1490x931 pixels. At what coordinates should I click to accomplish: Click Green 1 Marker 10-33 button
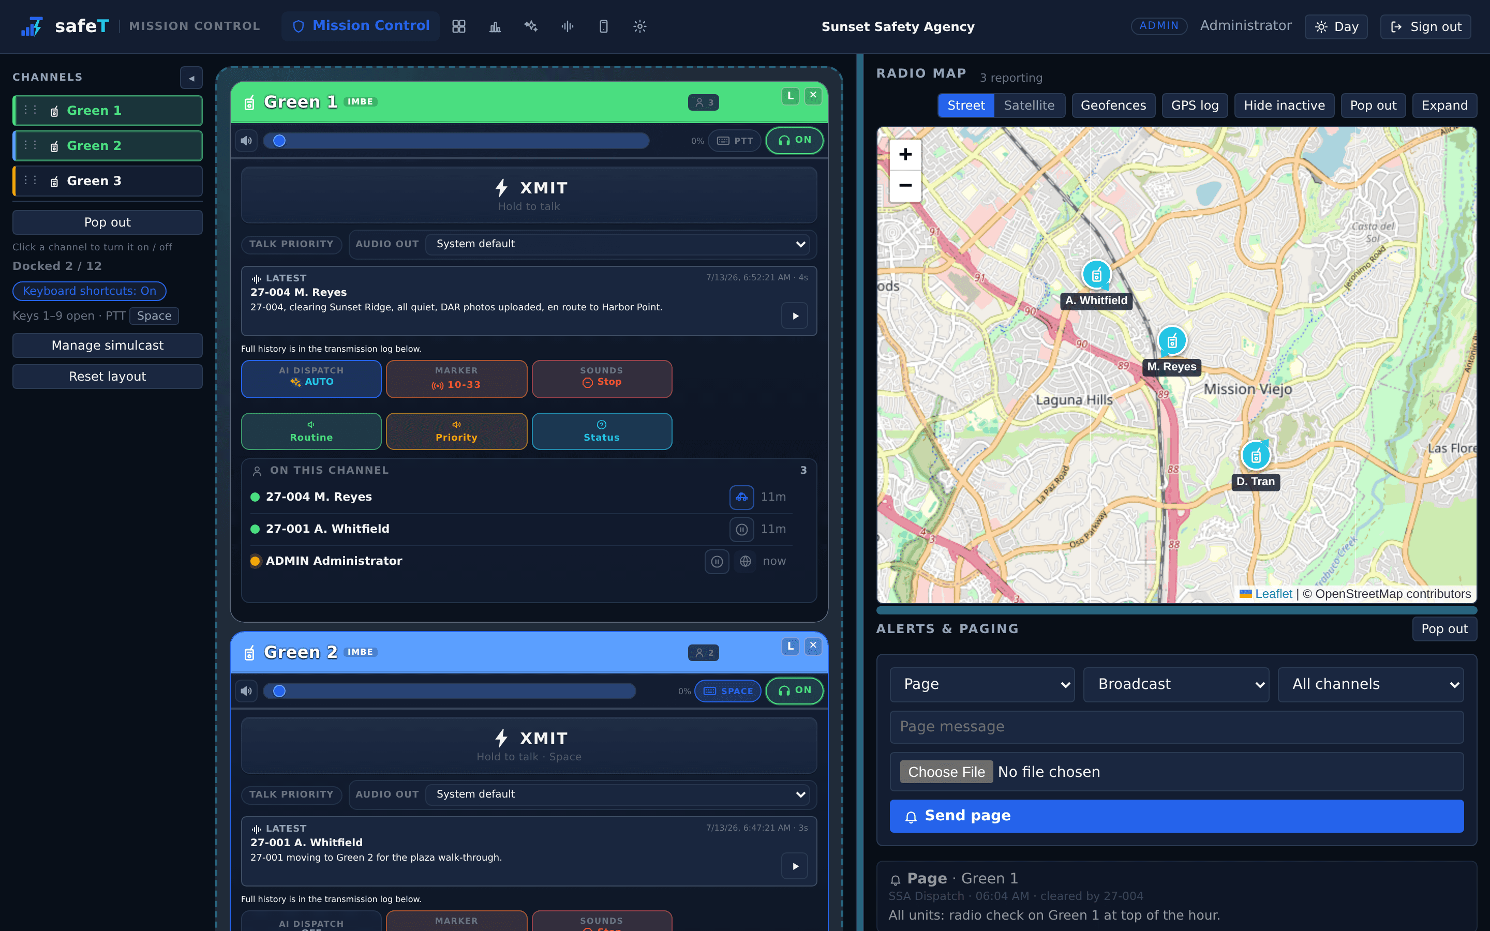pos(456,379)
